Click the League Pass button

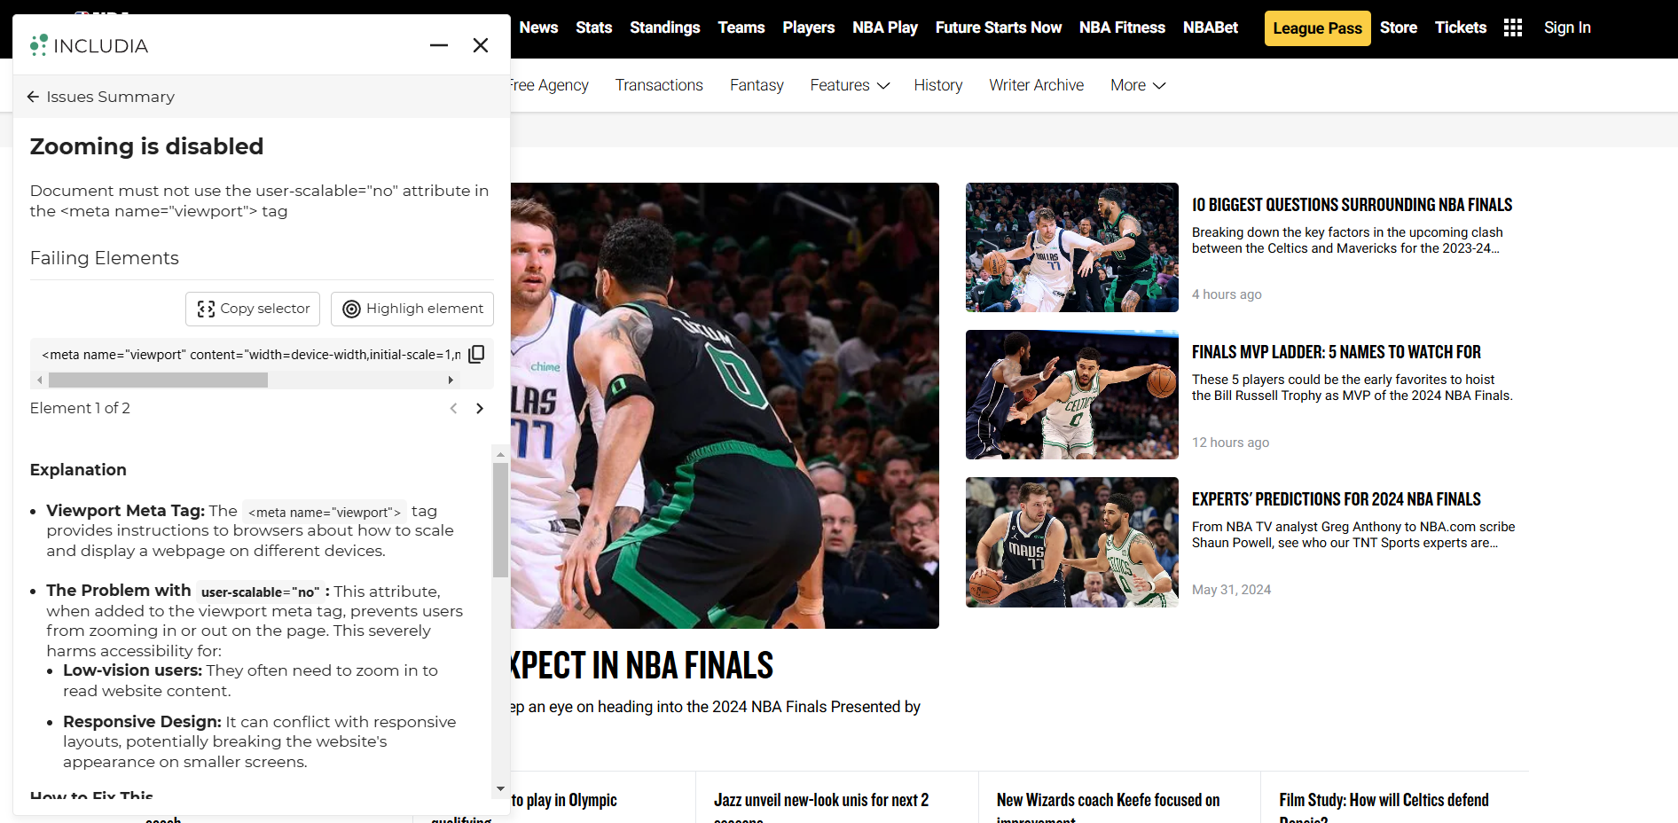(1317, 28)
